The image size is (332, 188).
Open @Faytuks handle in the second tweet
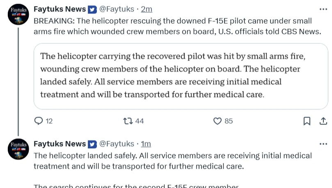point(117,144)
